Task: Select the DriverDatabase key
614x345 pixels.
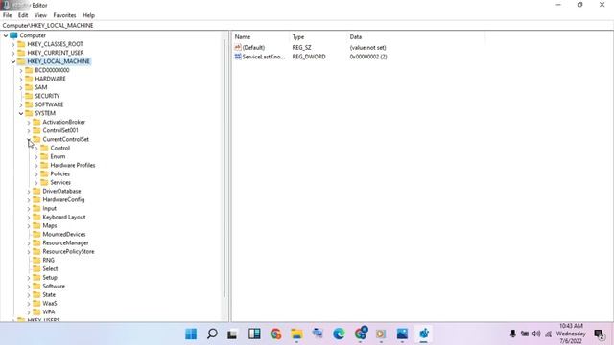Action: [61, 191]
